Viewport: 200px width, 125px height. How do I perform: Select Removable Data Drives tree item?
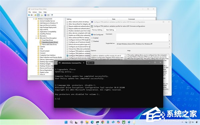coord(49,45)
